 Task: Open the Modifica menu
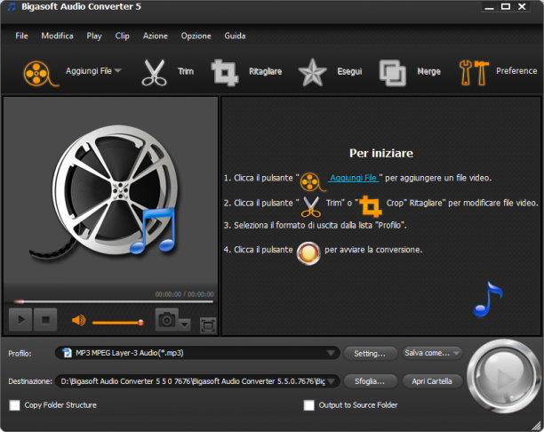[57, 36]
